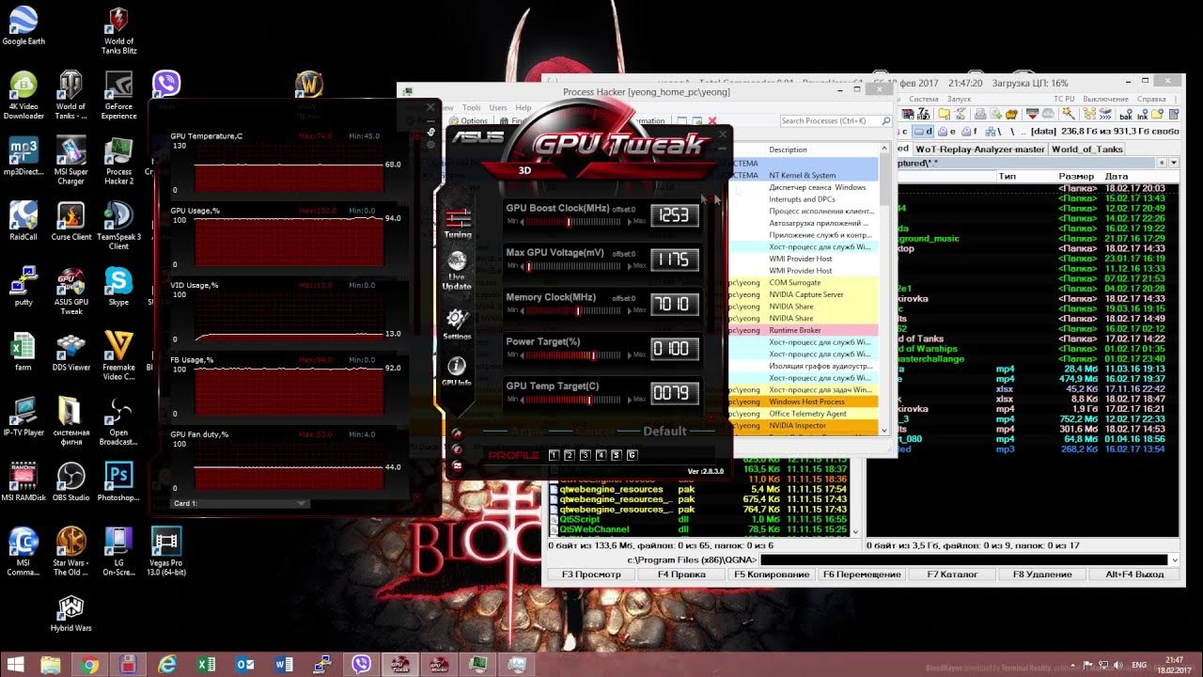
Task: Open the Запуск menu in Total Commander
Action: (959, 99)
